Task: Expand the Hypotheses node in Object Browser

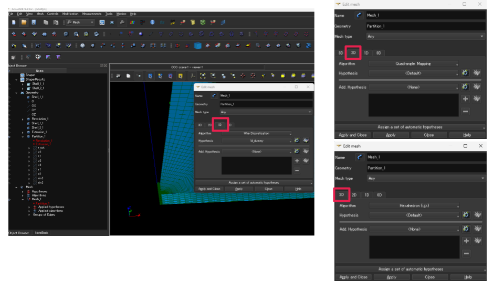Action: coord(22,191)
